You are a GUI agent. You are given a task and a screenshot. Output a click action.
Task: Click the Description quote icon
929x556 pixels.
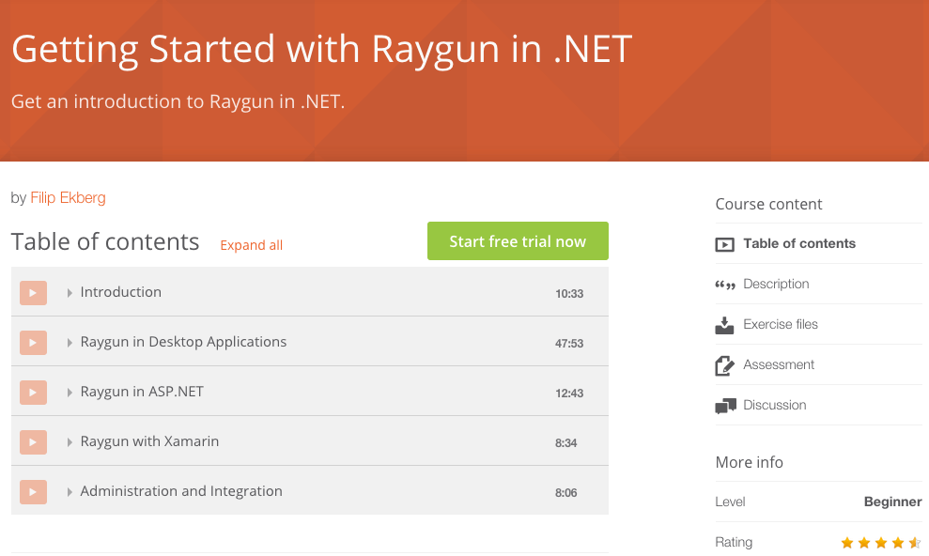tap(724, 285)
